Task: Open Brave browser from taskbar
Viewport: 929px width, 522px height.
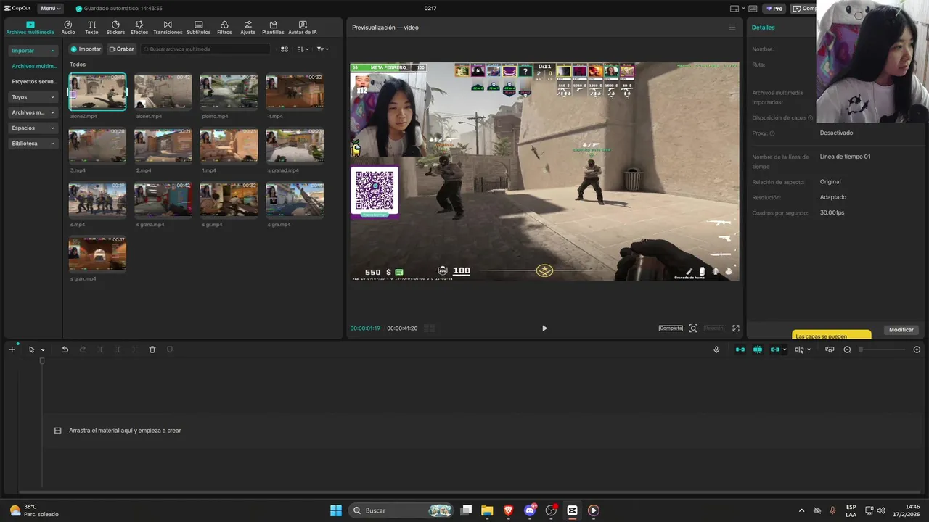Action: tap(509, 510)
